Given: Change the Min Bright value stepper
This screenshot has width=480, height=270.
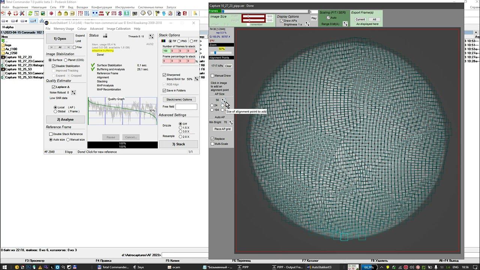Looking at the screenshot, I should 231,123.
